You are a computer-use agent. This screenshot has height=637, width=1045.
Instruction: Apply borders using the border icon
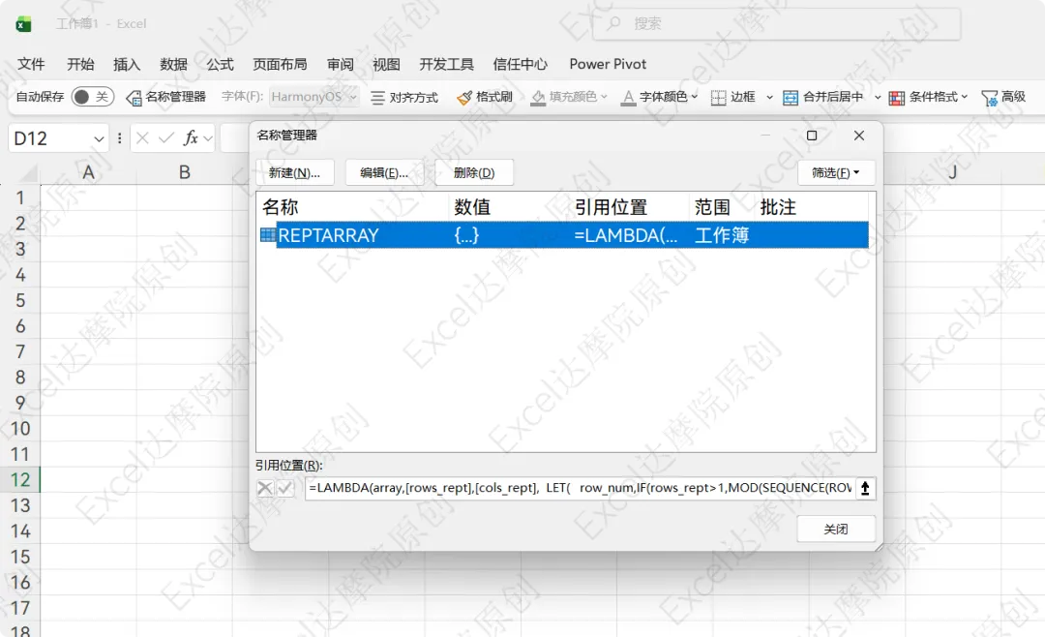click(x=718, y=98)
